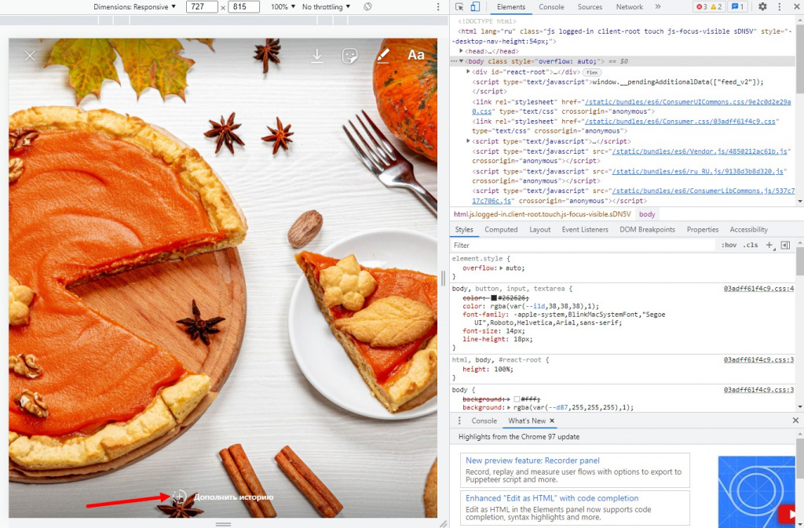Click the rotate device icon

point(367,6)
